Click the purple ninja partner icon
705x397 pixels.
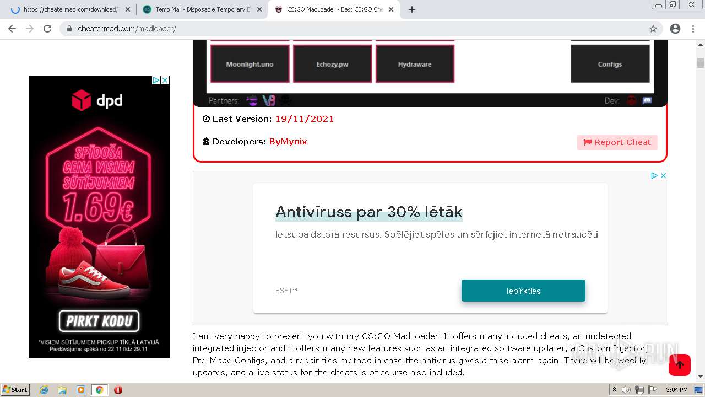tap(252, 100)
